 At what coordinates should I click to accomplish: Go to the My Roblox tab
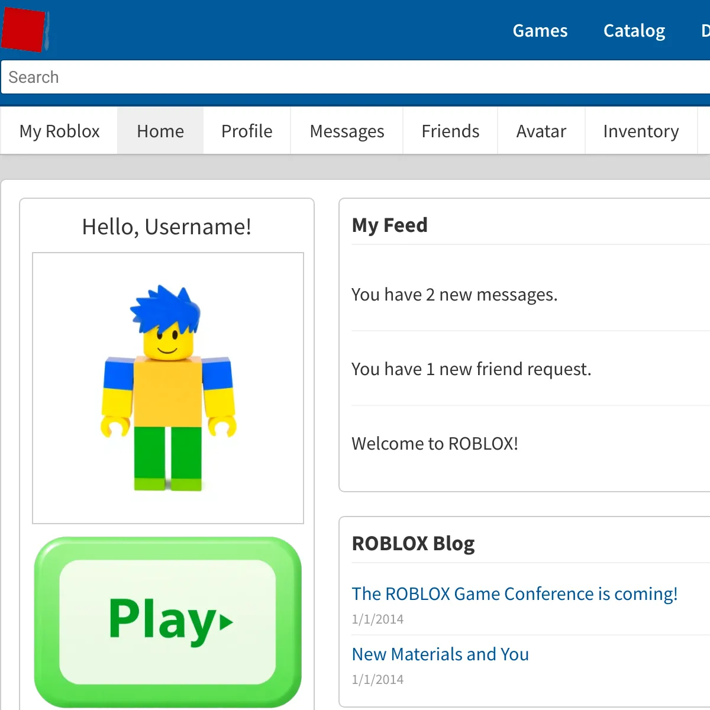[x=59, y=131]
